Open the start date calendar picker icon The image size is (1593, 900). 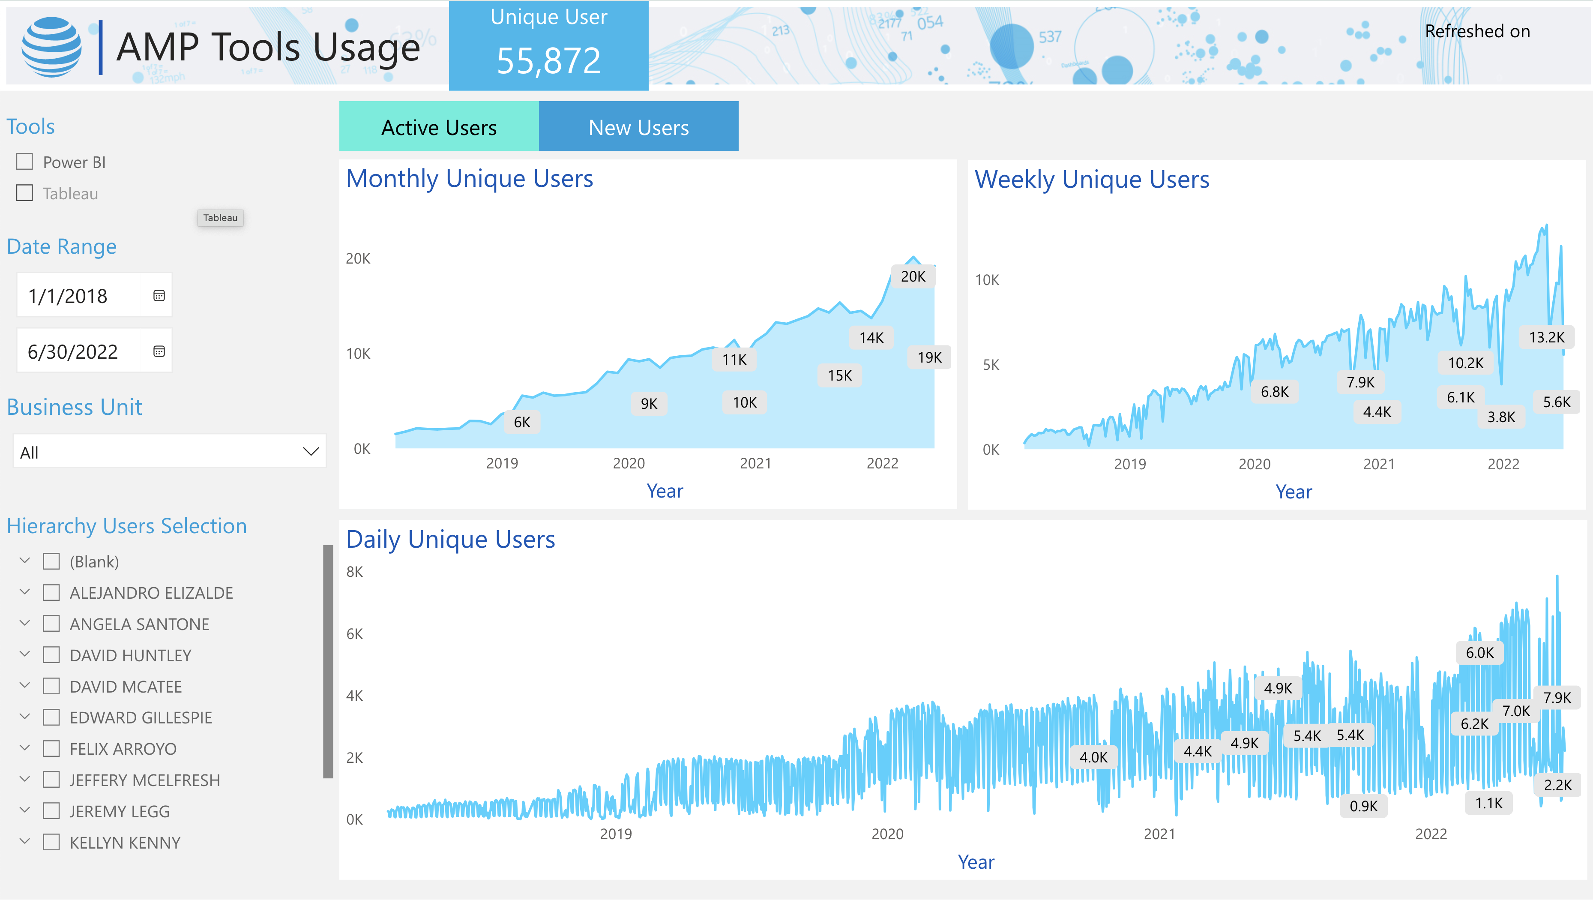(159, 296)
